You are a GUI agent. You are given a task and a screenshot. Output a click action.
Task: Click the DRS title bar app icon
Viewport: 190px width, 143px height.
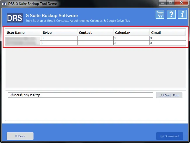[x=4, y=4]
